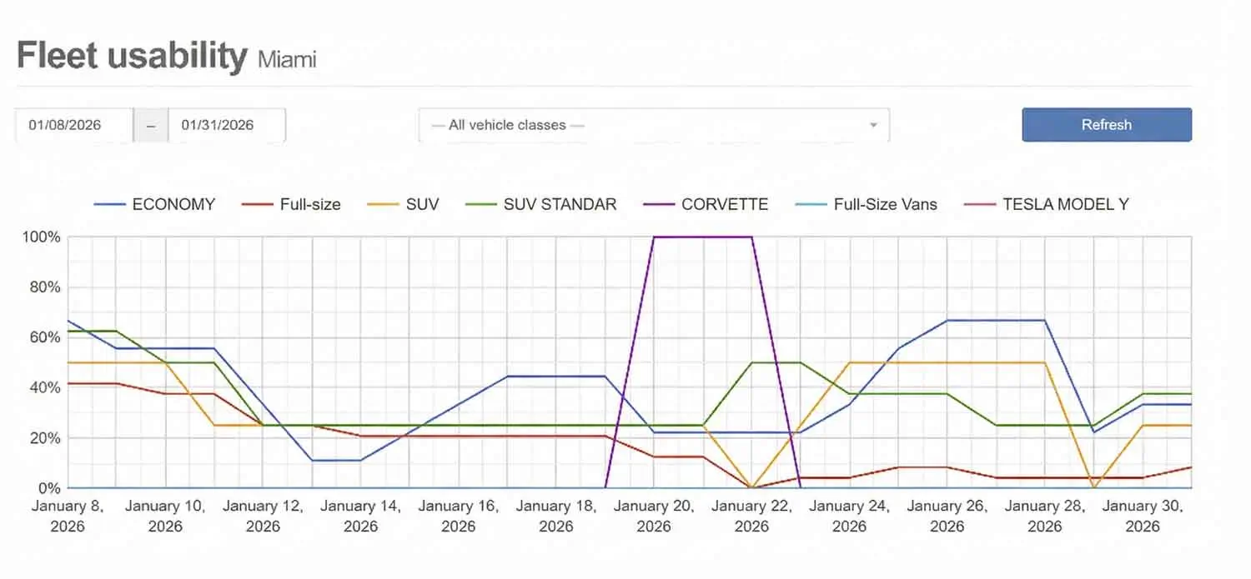The height and width of the screenshot is (579, 1251).
Task: Click the dash separator between dates
Action: (x=151, y=125)
